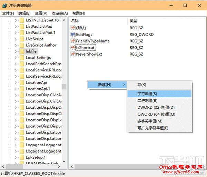Select the NeverShowExt value name
The width and height of the screenshot is (207, 177).
(89, 54)
